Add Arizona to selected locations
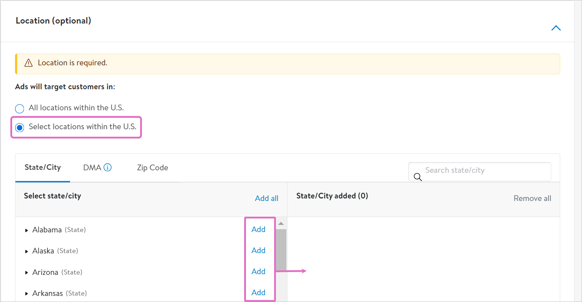The image size is (582, 302). click(x=258, y=272)
